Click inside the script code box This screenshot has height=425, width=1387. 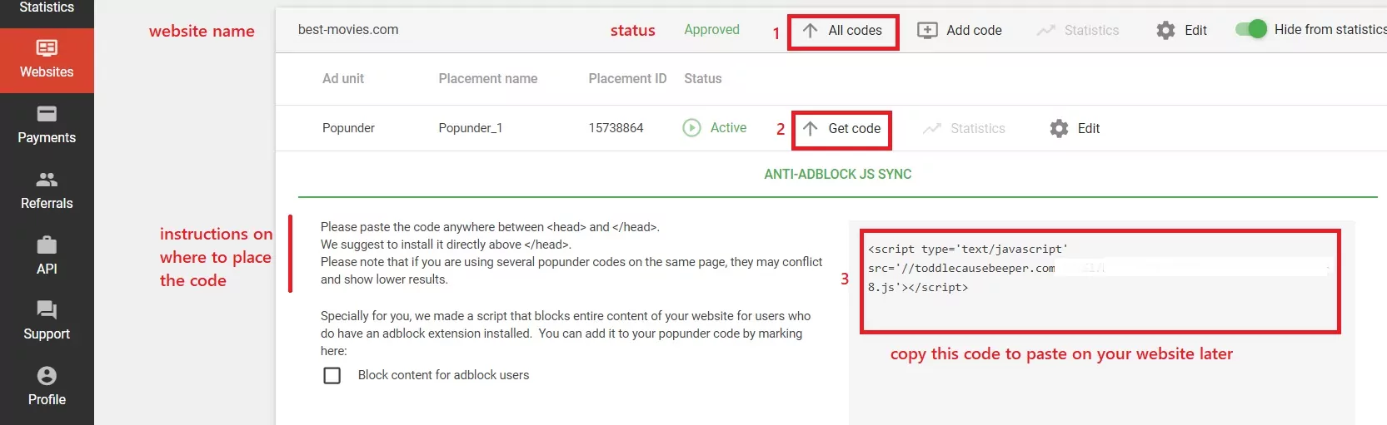[1100, 281]
